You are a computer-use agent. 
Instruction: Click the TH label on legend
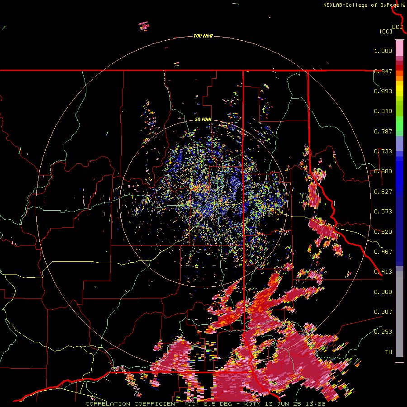[x=388, y=352]
